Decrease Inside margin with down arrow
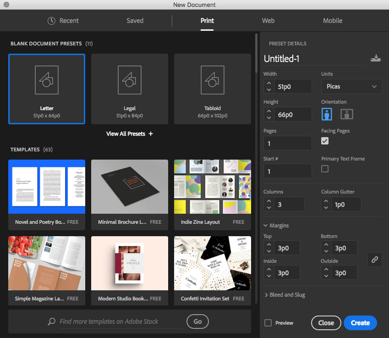This screenshot has height=338, width=389. [269, 276]
